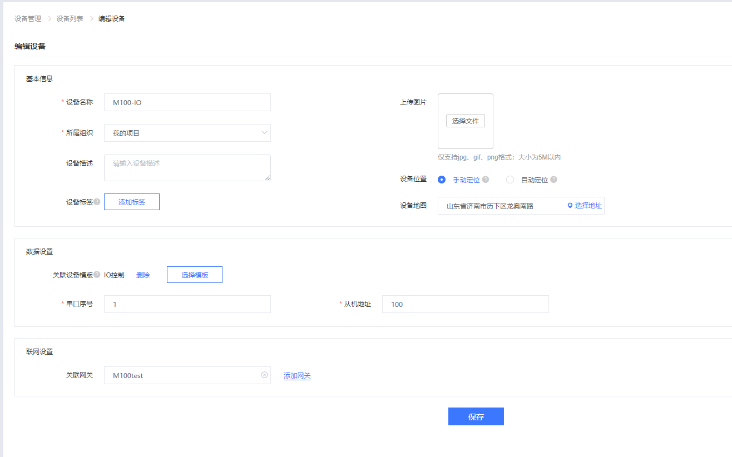Viewport: 732px width, 457px height.
Task: Select the 自动定位 radio button
Action: pyautogui.click(x=510, y=180)
